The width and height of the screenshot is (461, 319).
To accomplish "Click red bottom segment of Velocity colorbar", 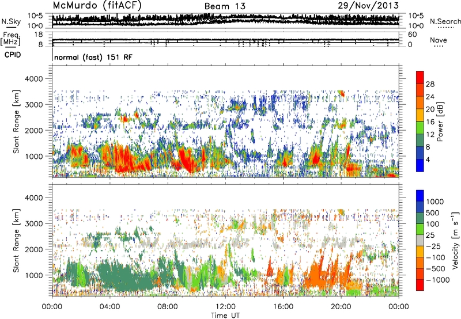I will [420, 285].
